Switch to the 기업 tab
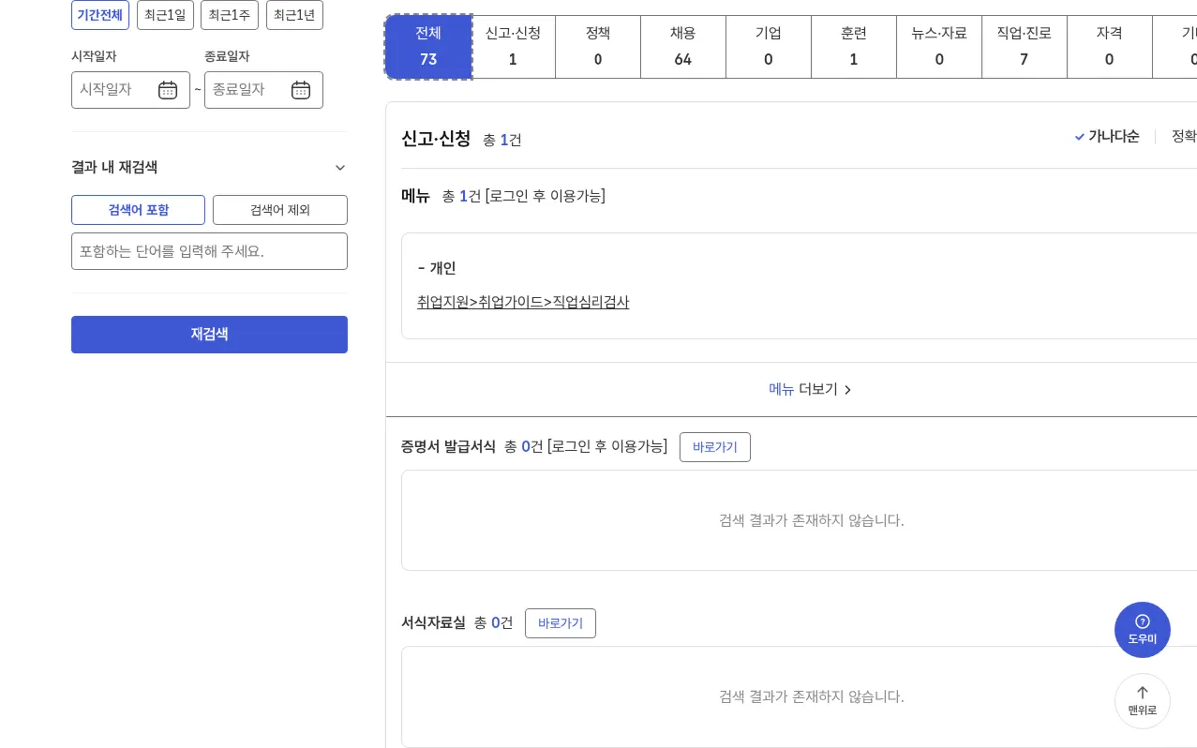The image size is (1197, 748). coord(768,46)
